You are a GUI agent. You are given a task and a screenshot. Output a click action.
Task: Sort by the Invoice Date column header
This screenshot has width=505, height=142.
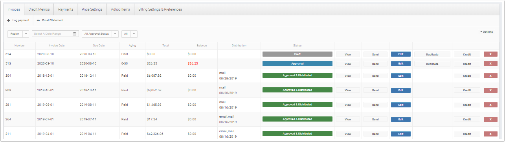click(x=57, y=46)
